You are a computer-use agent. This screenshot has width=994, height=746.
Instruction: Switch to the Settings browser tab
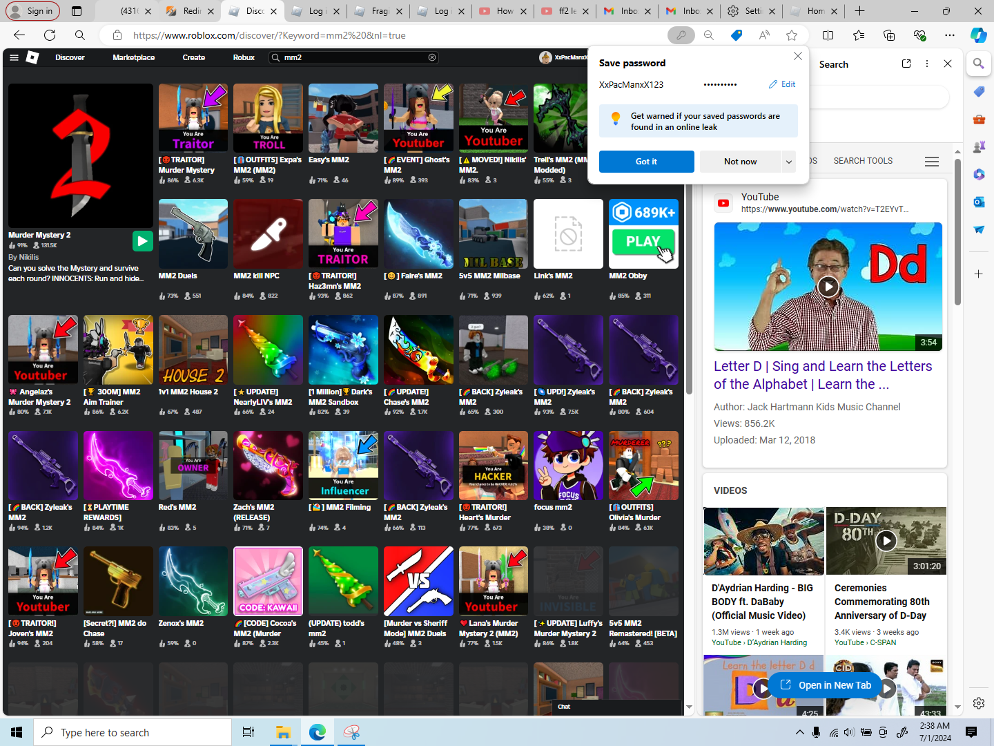(751, 11)
